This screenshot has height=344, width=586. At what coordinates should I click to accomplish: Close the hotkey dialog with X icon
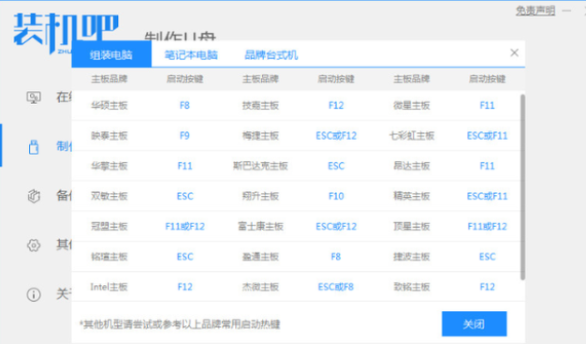514,52
